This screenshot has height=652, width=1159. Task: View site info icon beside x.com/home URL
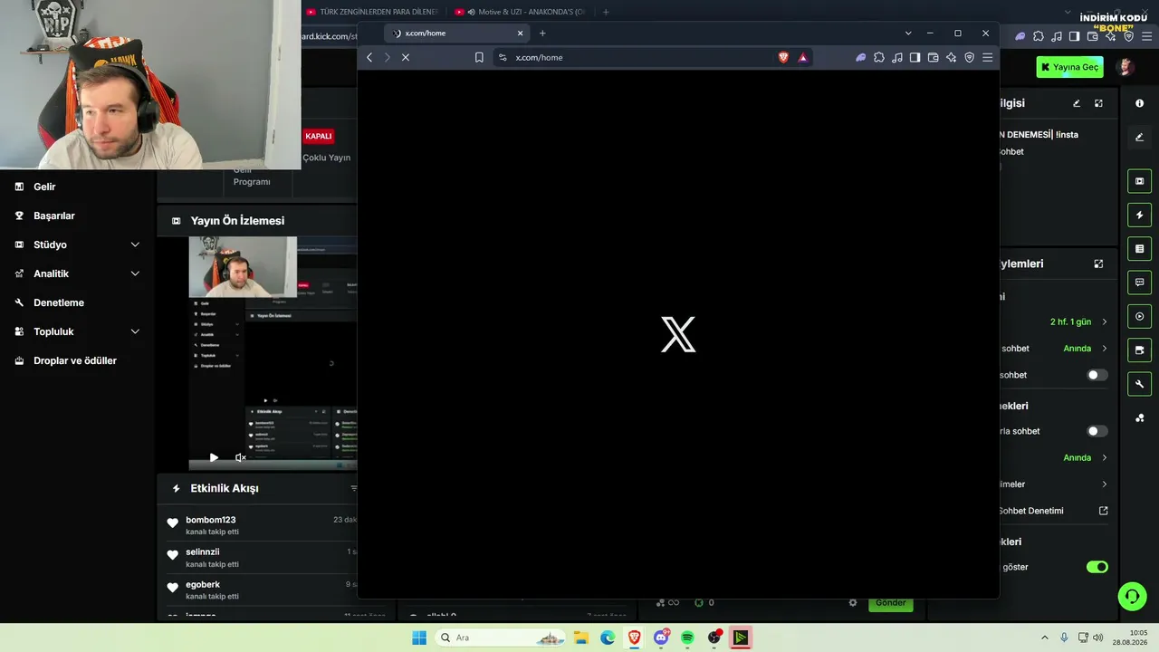pyautogui.click(x=503, y=57)
